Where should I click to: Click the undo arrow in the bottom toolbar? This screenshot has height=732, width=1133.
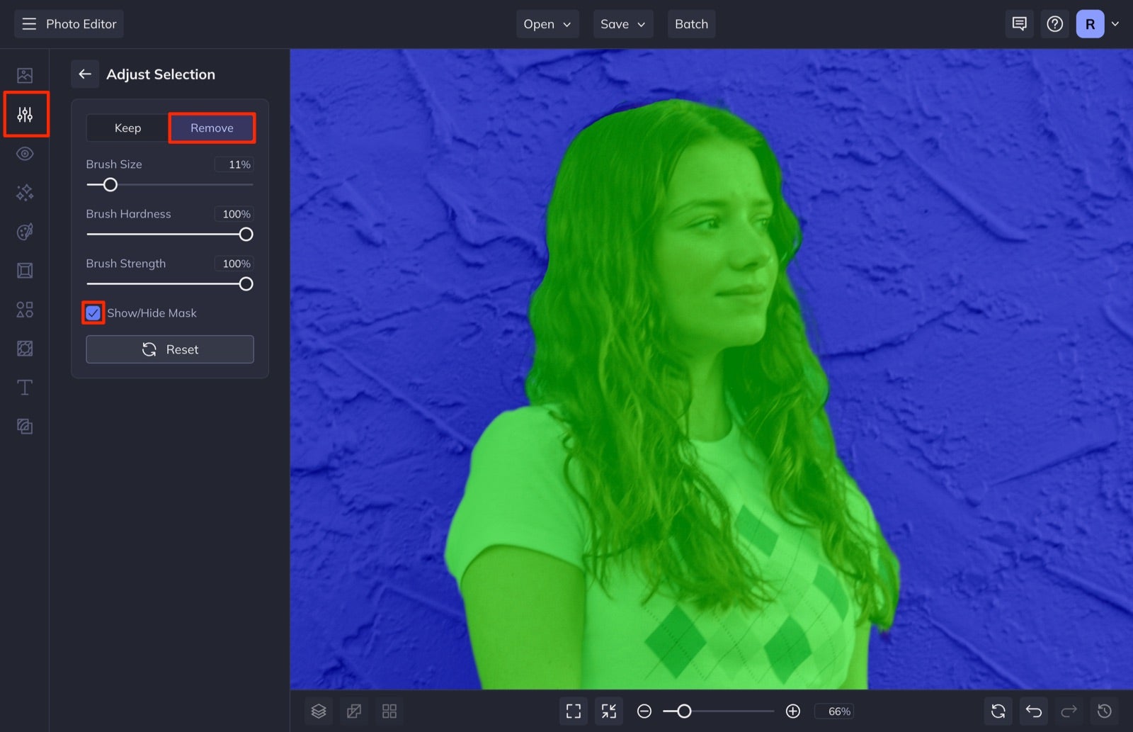click(1033, 711)
